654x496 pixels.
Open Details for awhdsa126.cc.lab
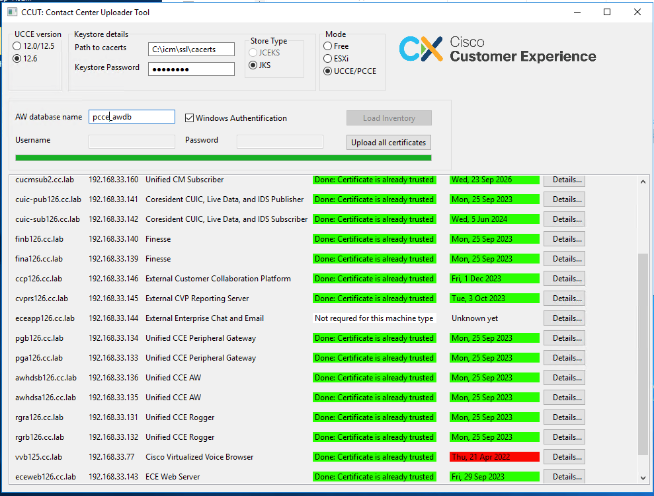coord(564,398)
